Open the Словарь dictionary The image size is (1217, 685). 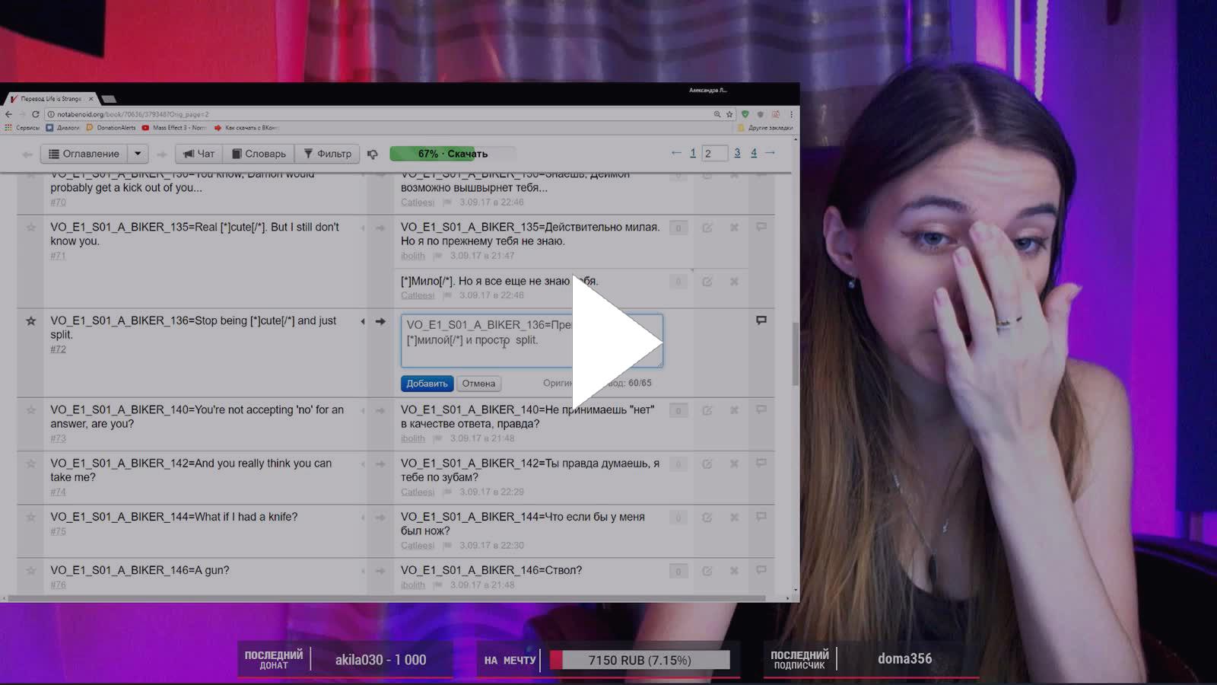coord(259,154)
